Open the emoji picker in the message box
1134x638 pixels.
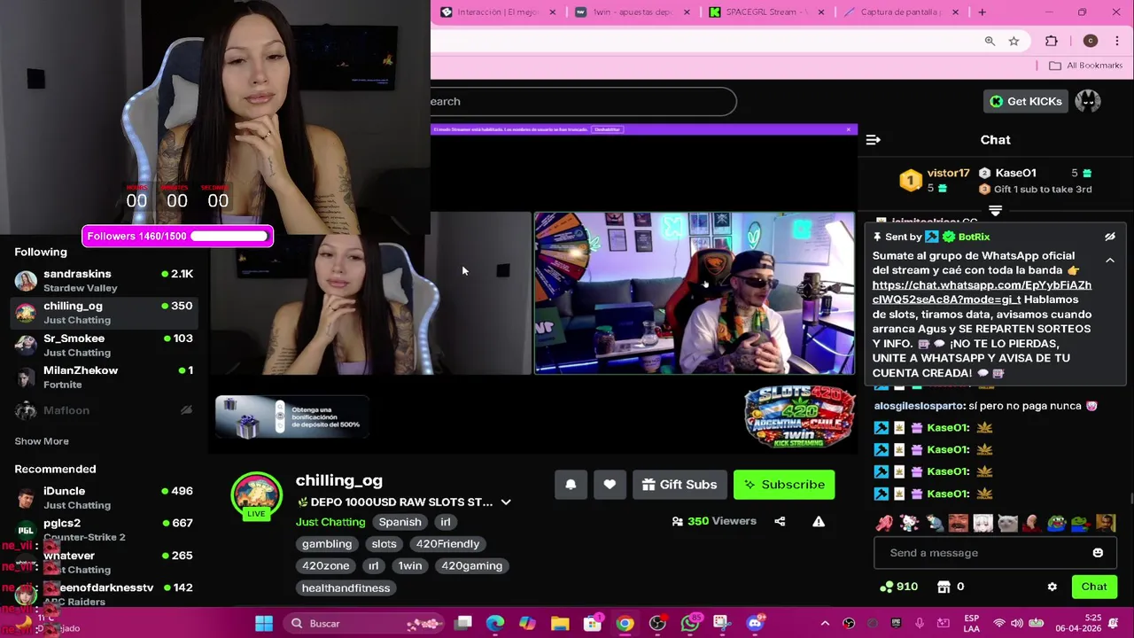tap(1098, 553)
